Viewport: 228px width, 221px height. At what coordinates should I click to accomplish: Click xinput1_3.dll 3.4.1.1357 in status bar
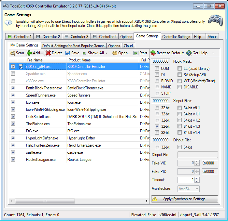click(x=199, y=215)
